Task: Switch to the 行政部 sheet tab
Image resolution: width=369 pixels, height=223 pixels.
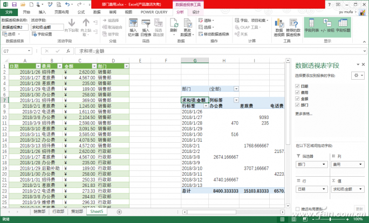Action: (58, 212)
